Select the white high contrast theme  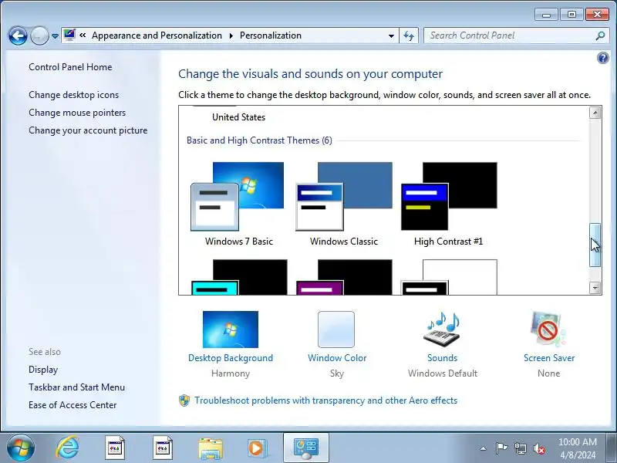pos(449,277)
